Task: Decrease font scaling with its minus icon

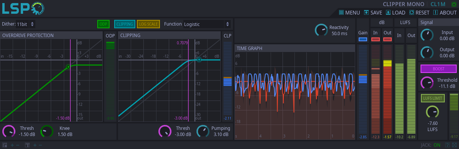Action: point(40,145)
